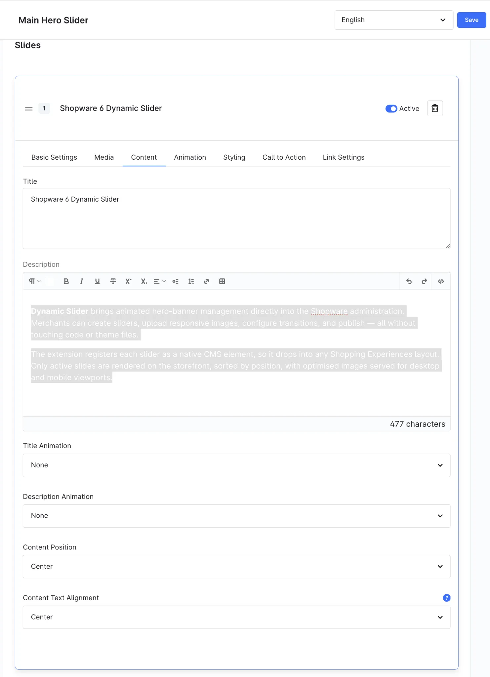Insert a table into the description
490x677 pixels.
[222, 281]
